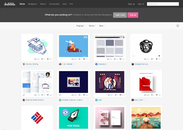
Task: Open George Bokhua's profile link
Action: pyautogui.click(x=141, y=64)
